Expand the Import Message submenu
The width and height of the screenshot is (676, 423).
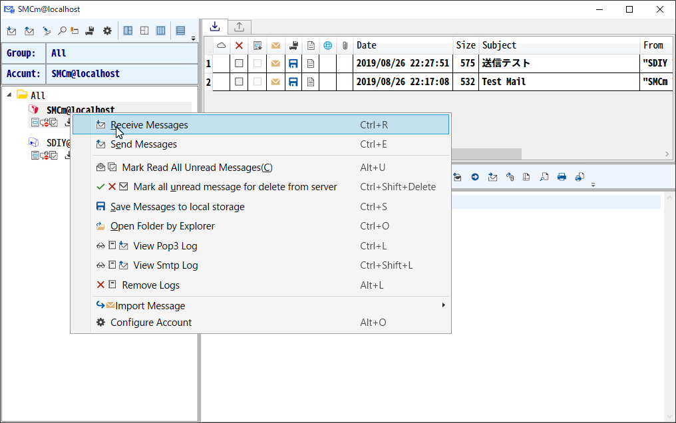(x=261, y=305)
